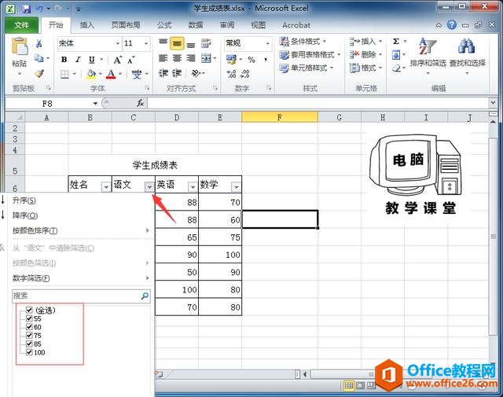503x397 pixels.
Task: Apply left text alignment
Action: pyautogui.click(x=163, y=58)
